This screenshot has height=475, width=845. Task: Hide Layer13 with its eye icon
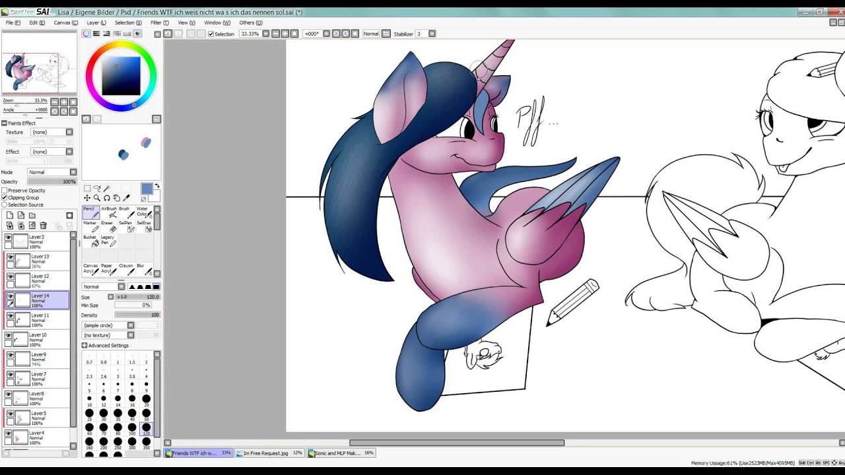pos(10,257)
